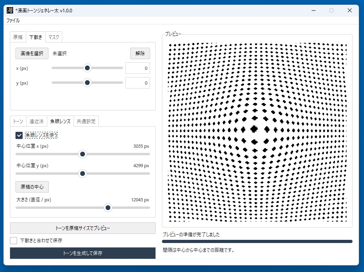Click the 中心位置 x slider handle
This screenshot has width=364, height=272.
coord(83,154)
